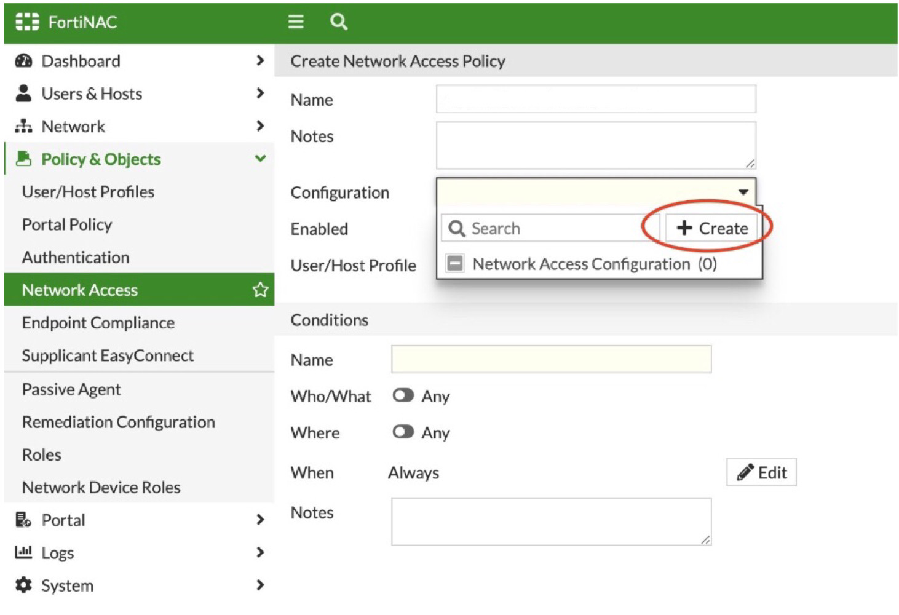Collapse the Policy & Objects section
Screen dimensions: 899x615
261,159
